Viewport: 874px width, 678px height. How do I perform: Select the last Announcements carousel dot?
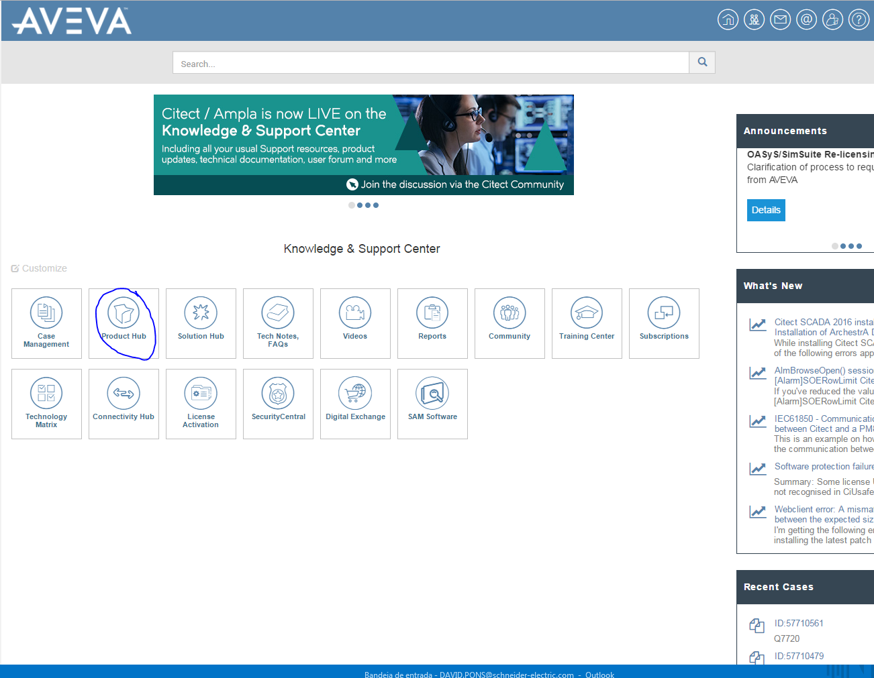(x=859, y=246)
